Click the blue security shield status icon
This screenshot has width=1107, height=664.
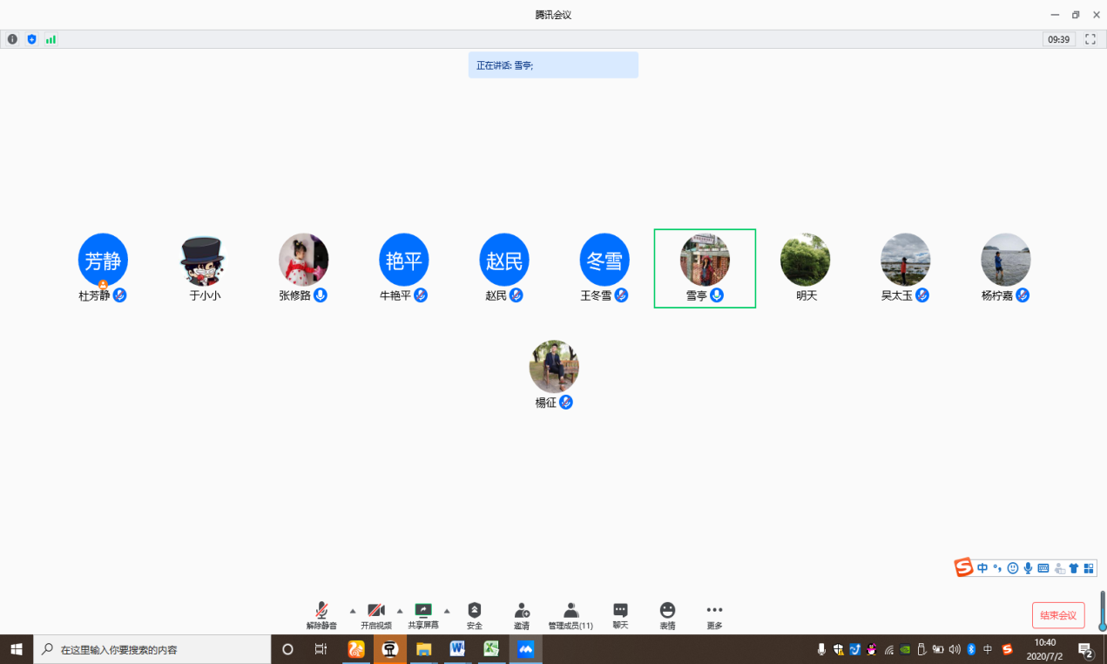point(32,39)
